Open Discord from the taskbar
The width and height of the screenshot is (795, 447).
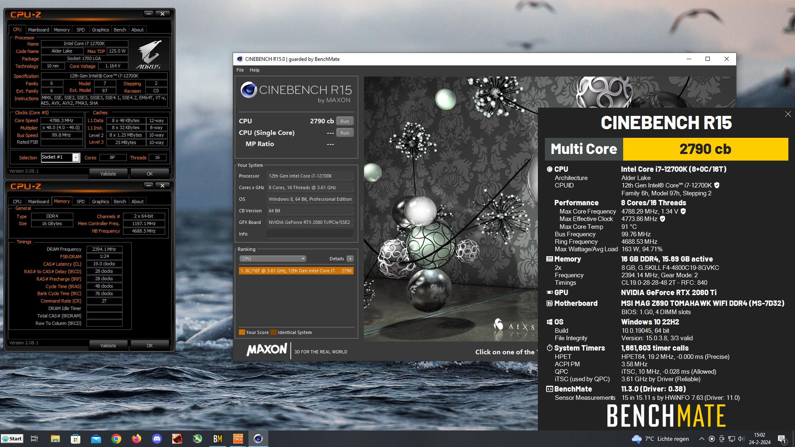point(157,439)
